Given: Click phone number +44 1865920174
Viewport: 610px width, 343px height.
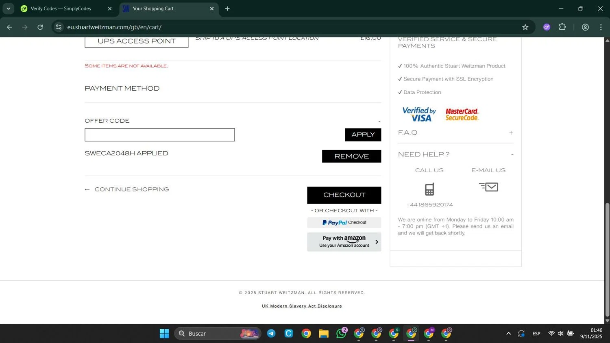Looking at the screenshot, I should pyautogui.click(x=429, y=205).
